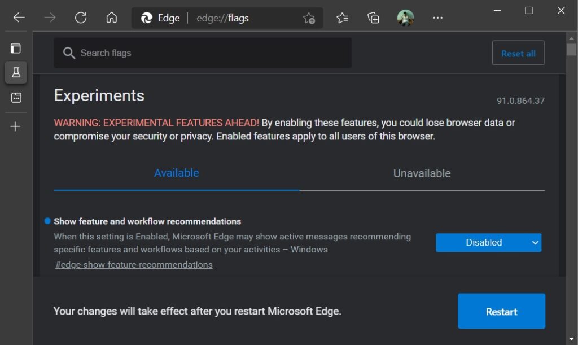
Task: Navigate back using the arrow icon
Action: (x=18, y=18)
